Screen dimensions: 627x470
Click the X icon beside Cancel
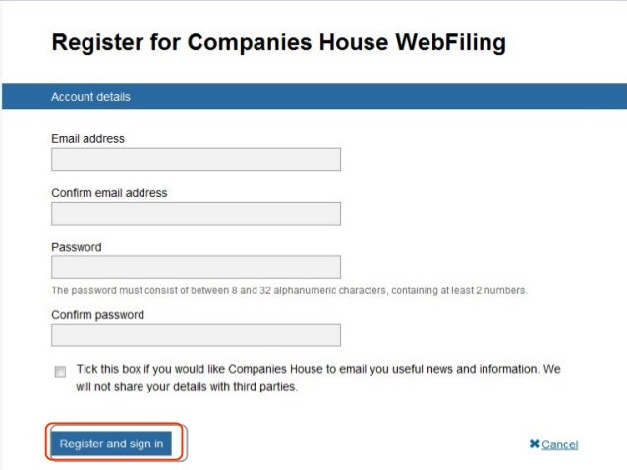pyautogui.click(x=534, y=444)
